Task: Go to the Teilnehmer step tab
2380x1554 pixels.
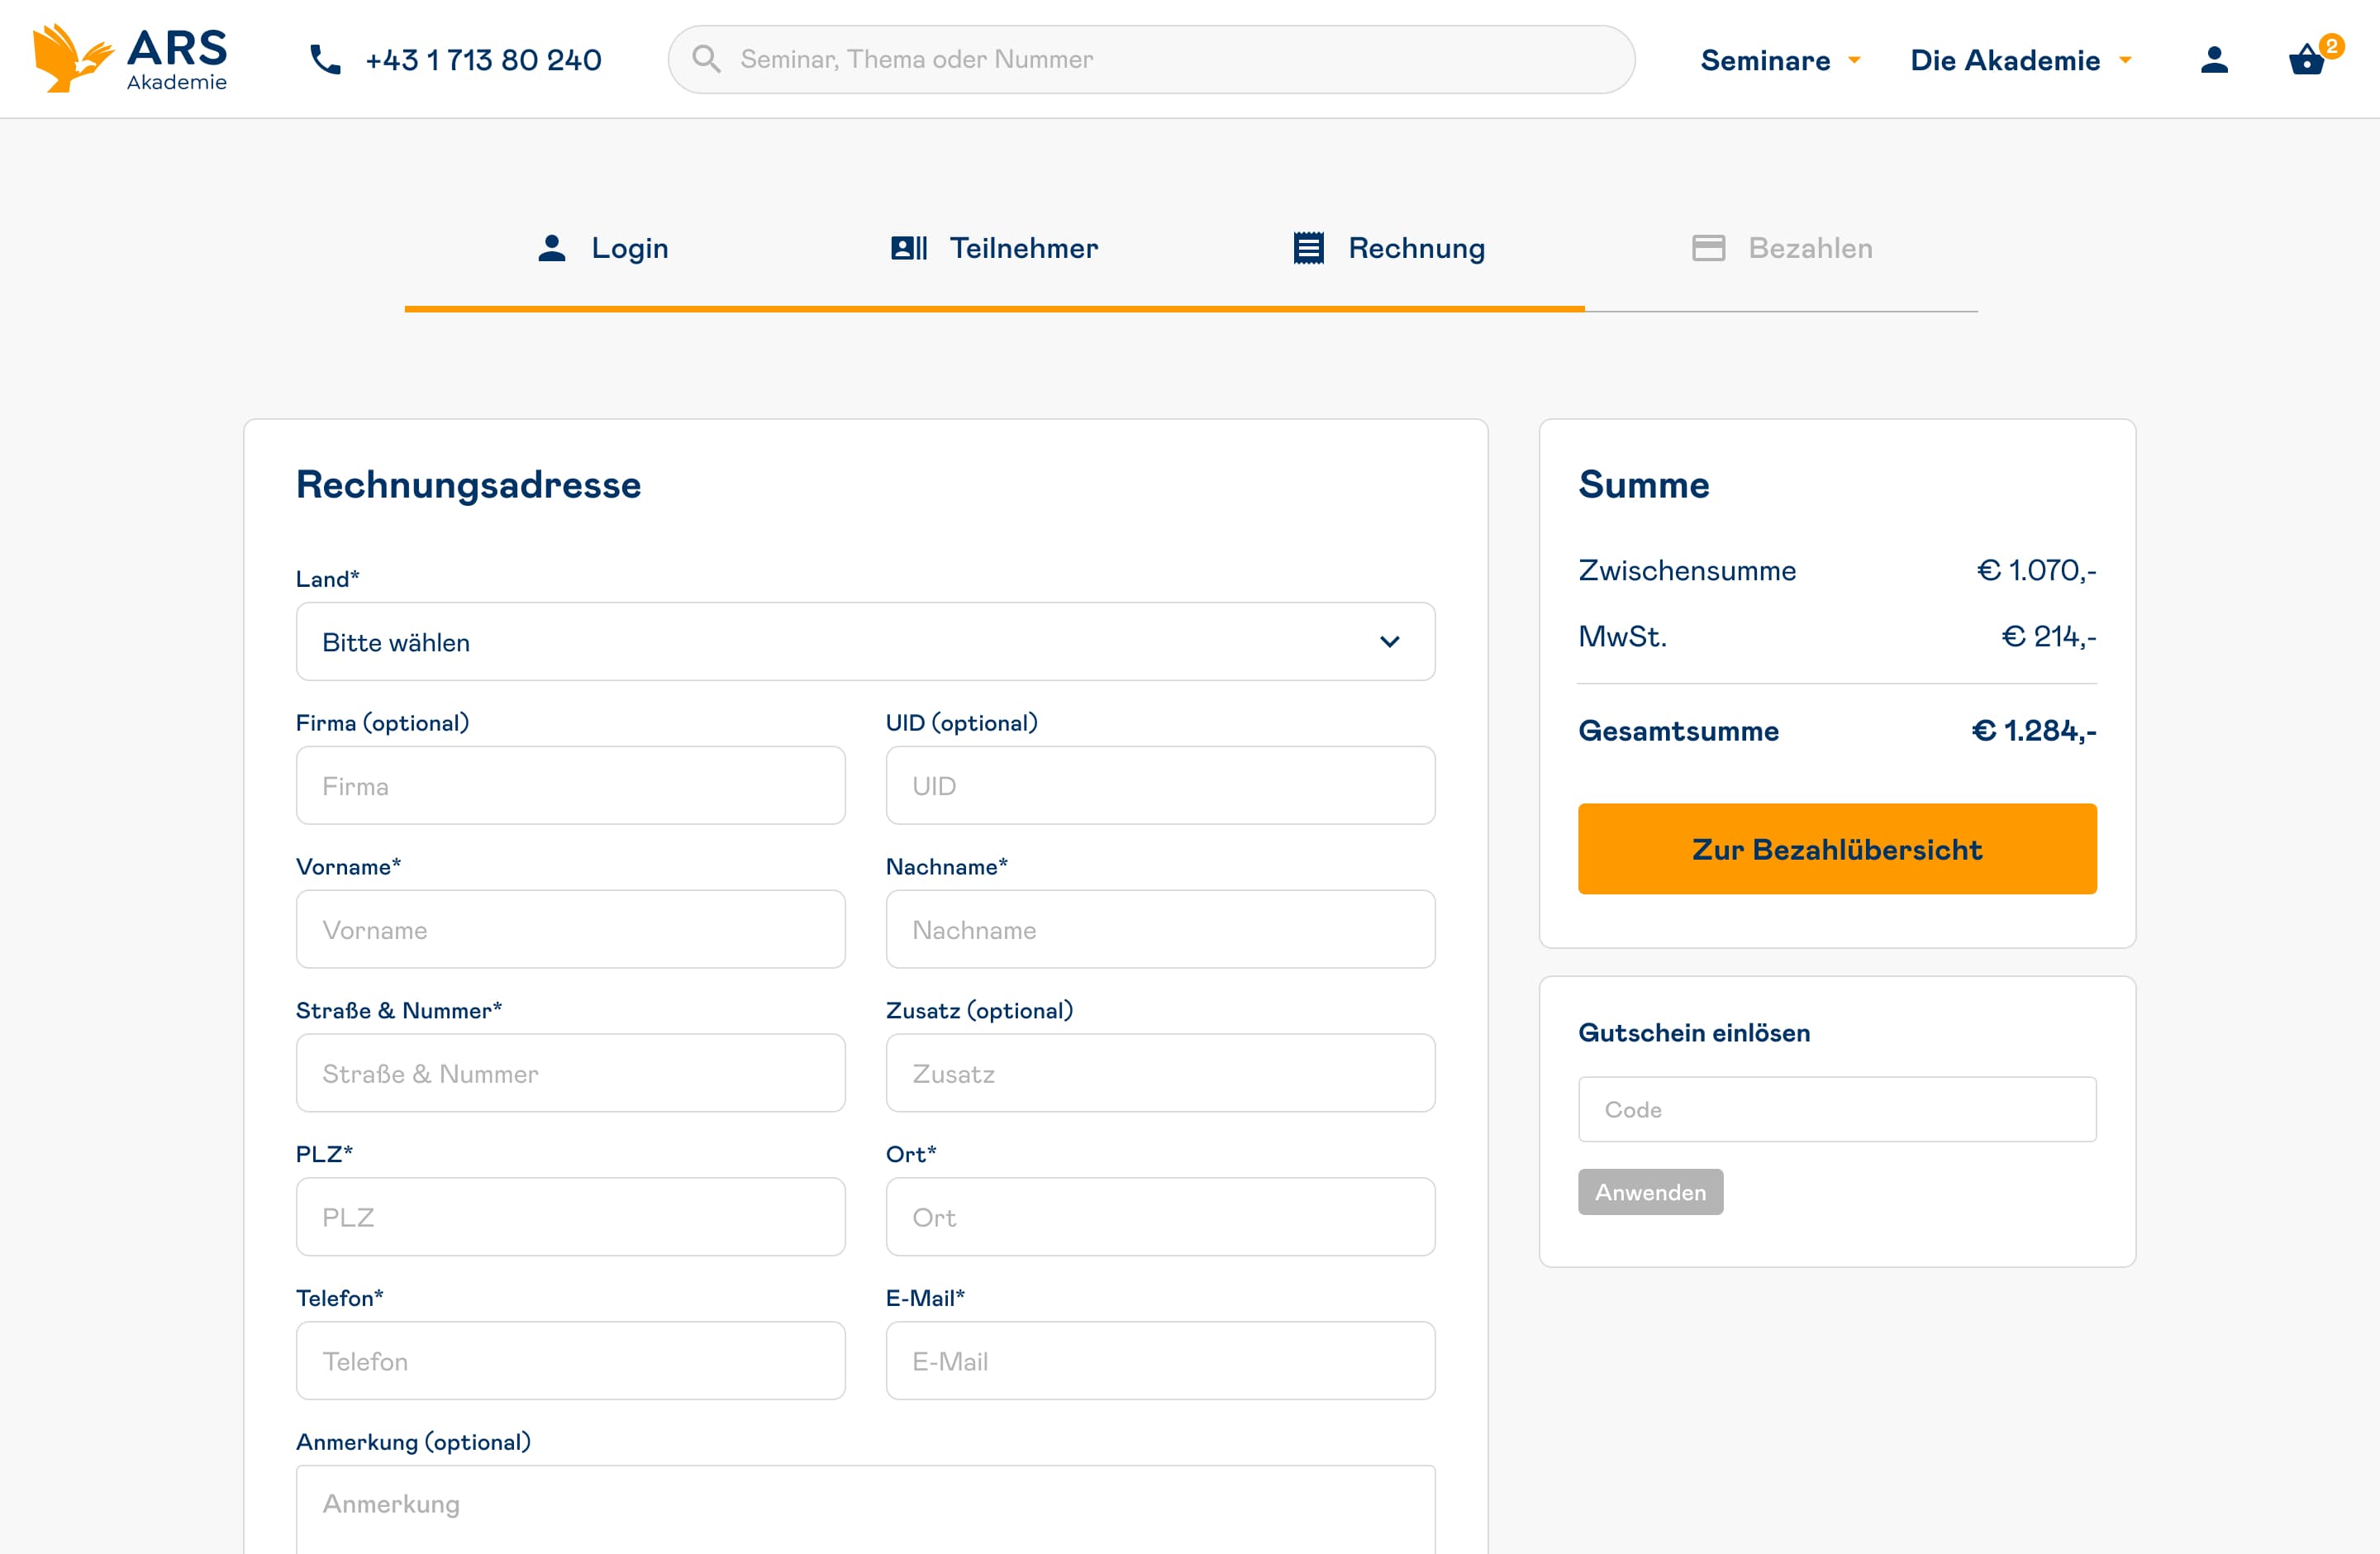Action: pos(1022,248)
